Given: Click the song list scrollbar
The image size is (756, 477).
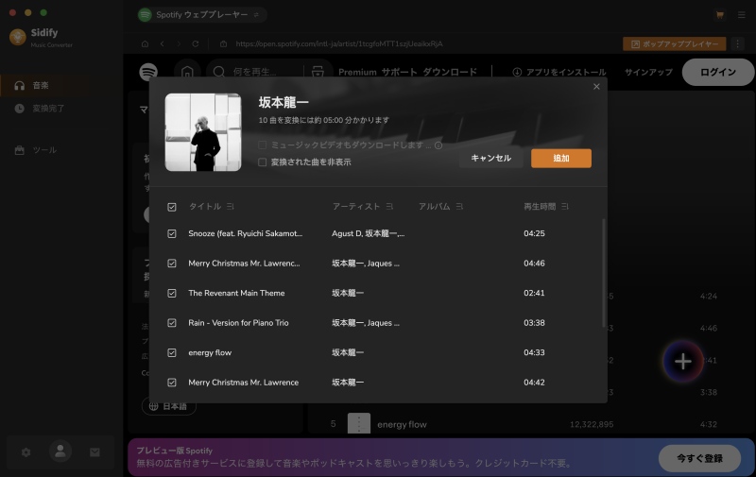Looking at the screenshot, I should [x=603, y=273].
